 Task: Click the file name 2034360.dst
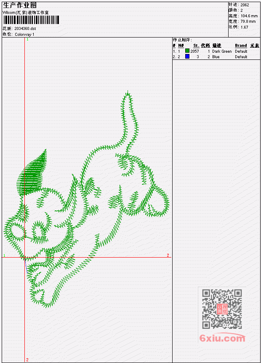coord(25,29)
